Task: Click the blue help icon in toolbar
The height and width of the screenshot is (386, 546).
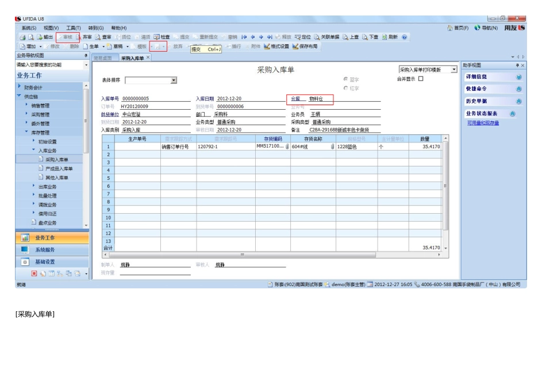Action: coord(404,37)
